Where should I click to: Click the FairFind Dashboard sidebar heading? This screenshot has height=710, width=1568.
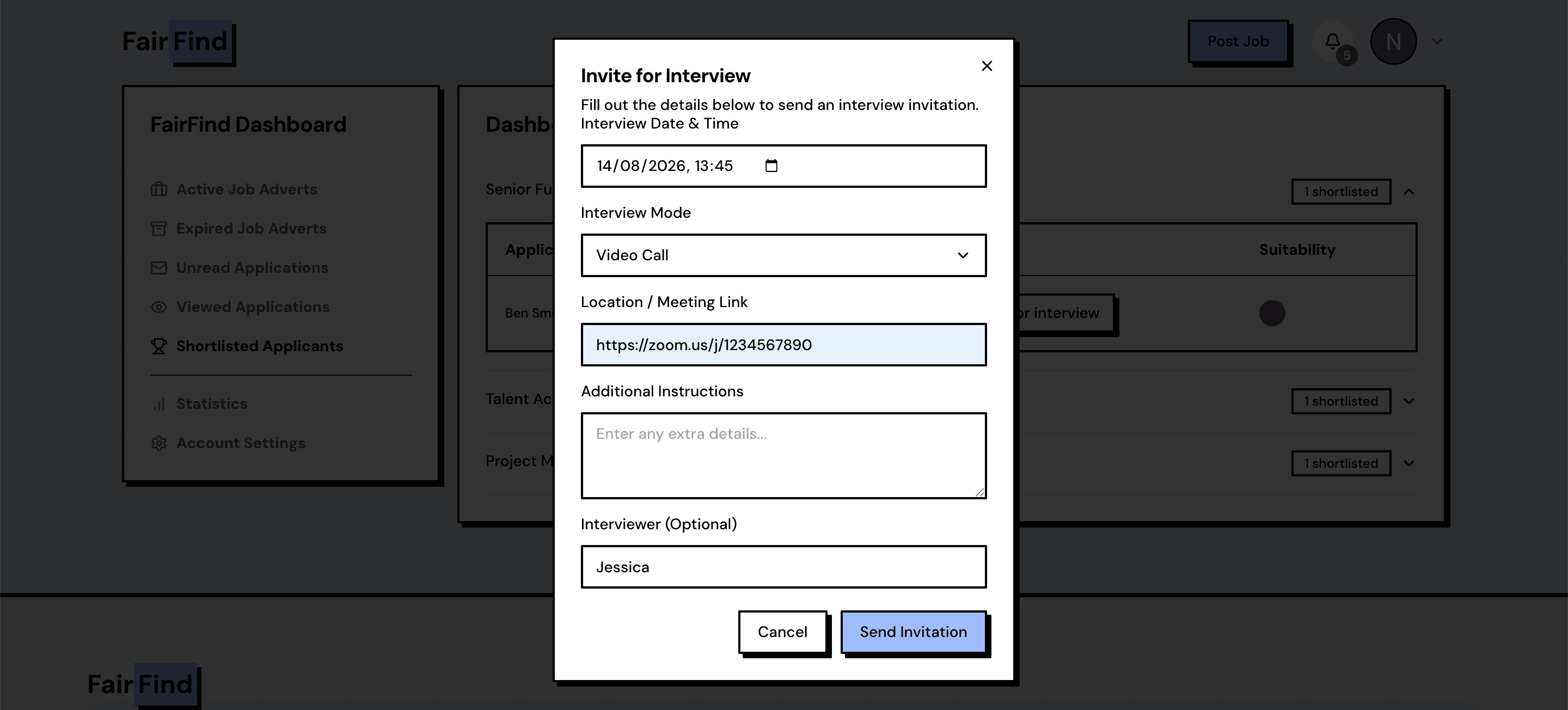[248, 124]
